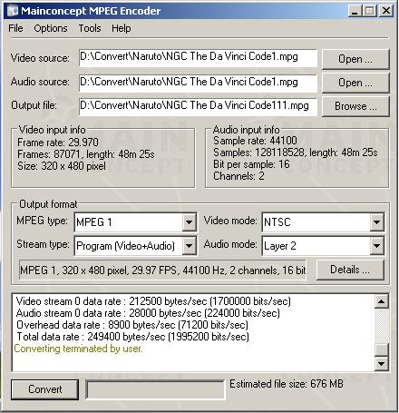The width and height of the screenshot is (399, 413).
Task: Select the 'Video stream 0 data rate' log line
Action: [153, 301]
